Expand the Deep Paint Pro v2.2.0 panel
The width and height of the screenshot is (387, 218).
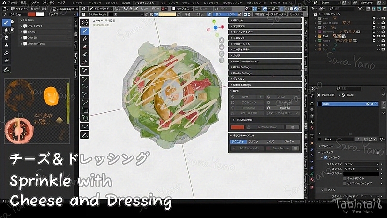point(265,62)
